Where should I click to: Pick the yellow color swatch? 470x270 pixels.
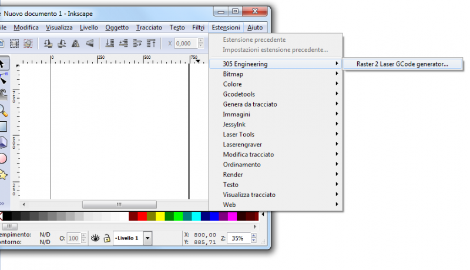pyautogui.click(x=160, y=216)
